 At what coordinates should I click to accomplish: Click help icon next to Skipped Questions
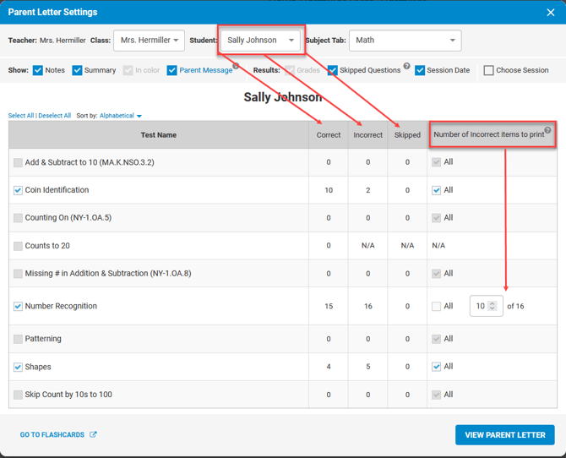tap(407, 66)
